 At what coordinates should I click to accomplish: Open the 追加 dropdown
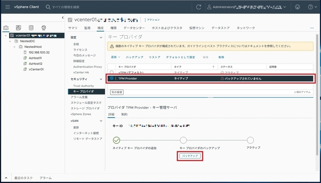116,57
